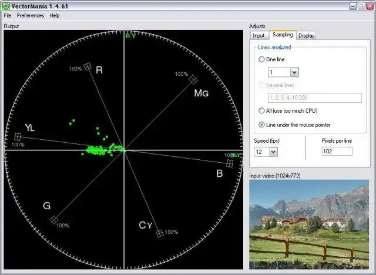Click the YL target box on vectorscope
The image size is (376, 275).
(x=18, y=137)
